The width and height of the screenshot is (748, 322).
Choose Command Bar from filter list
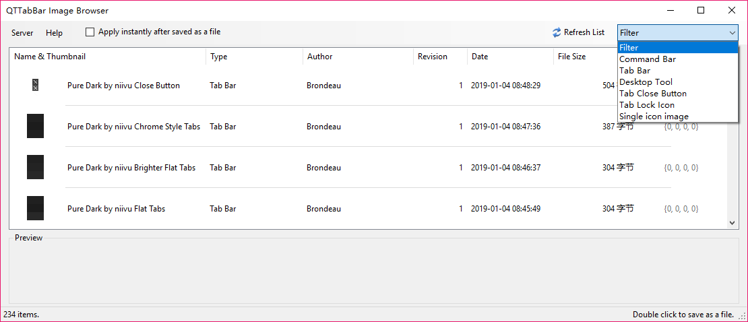click(x=648, y=59)
